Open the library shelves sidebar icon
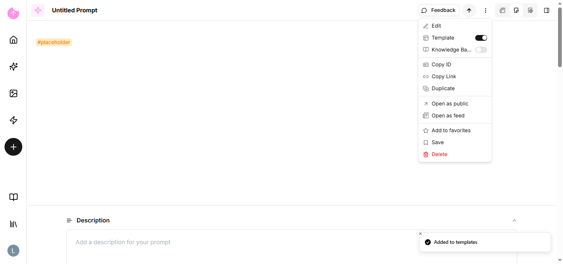Screen dimensions: 563x264 tap(14, 224)
